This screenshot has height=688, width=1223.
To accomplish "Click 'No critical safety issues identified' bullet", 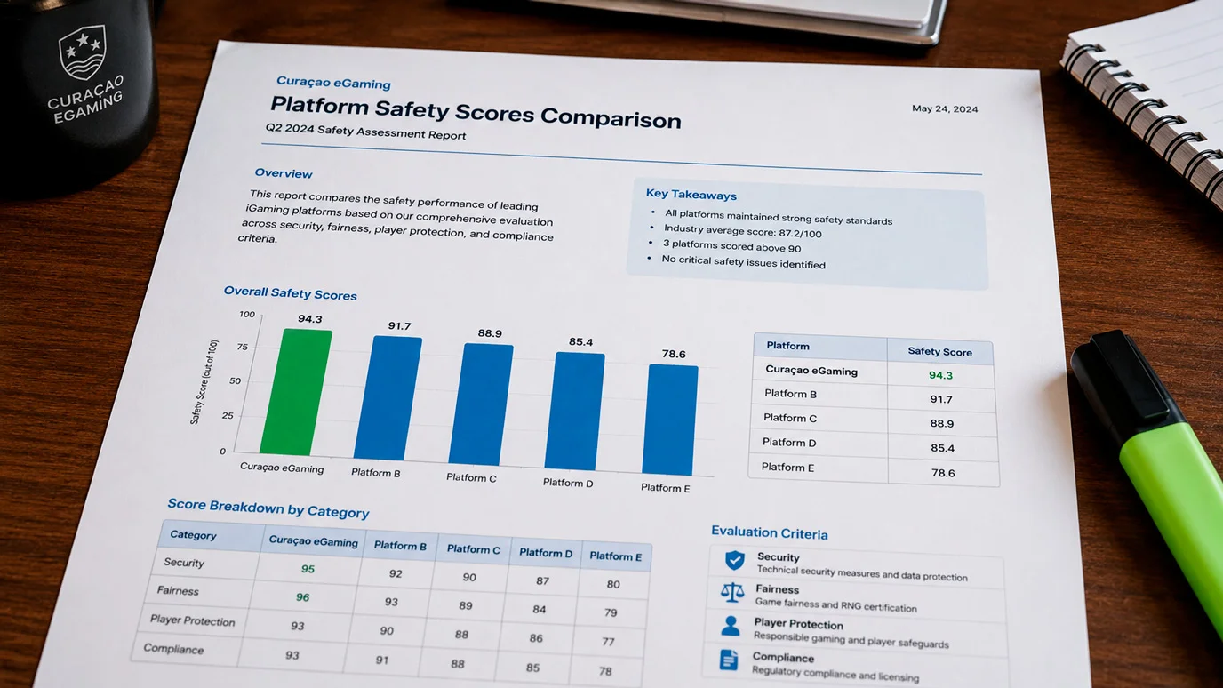I will (x=743, y=262).
